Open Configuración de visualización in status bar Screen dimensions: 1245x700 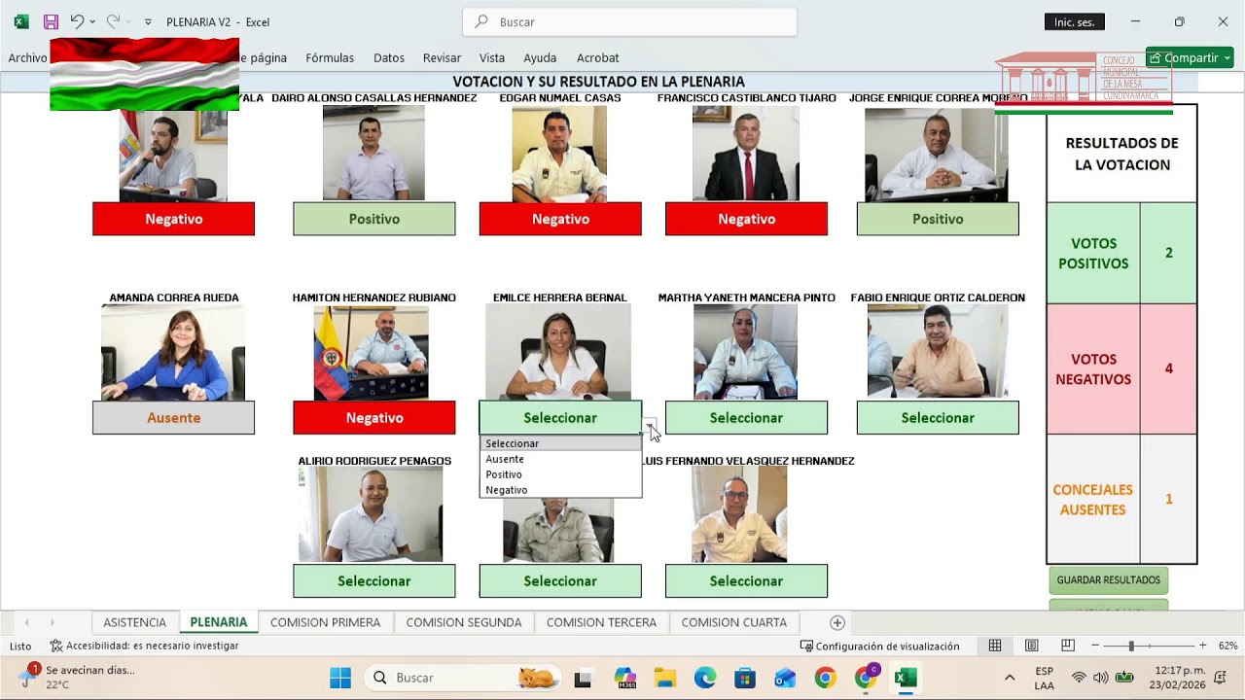[x=879, y=646]
